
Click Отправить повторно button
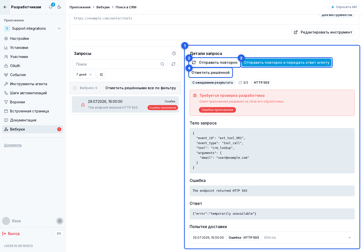click(x=215, y=62)
